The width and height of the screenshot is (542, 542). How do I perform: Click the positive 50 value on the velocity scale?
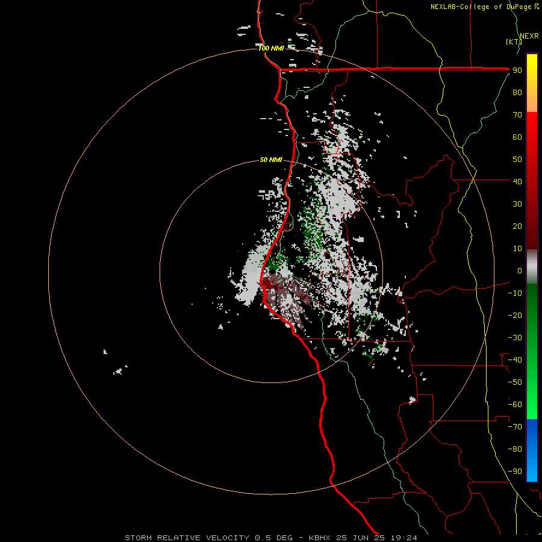click(x=517, y=160)
